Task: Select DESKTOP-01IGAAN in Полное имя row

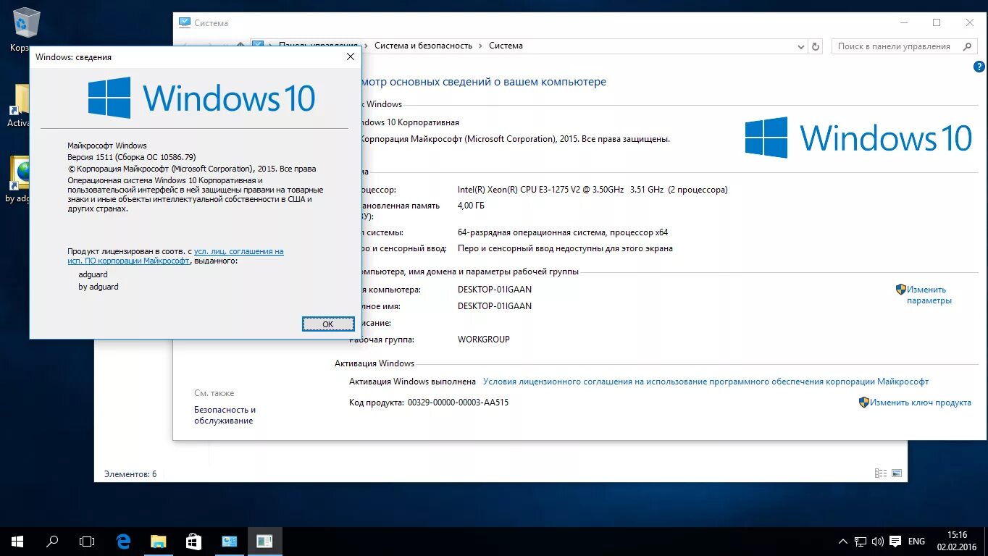Action: 495,306
